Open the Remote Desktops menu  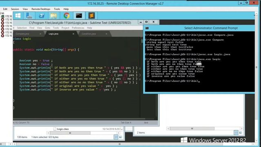click(x=41, y=9)
